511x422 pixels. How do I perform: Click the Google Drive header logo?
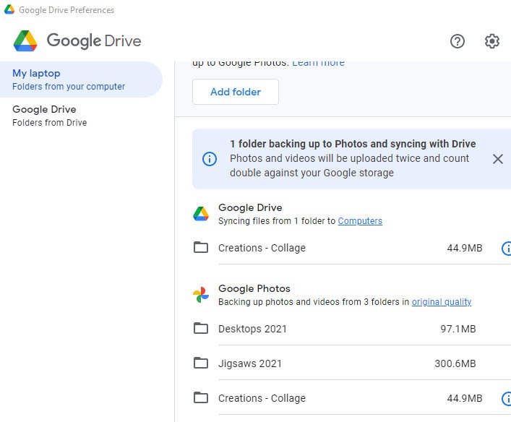click(x=25, y=41)
